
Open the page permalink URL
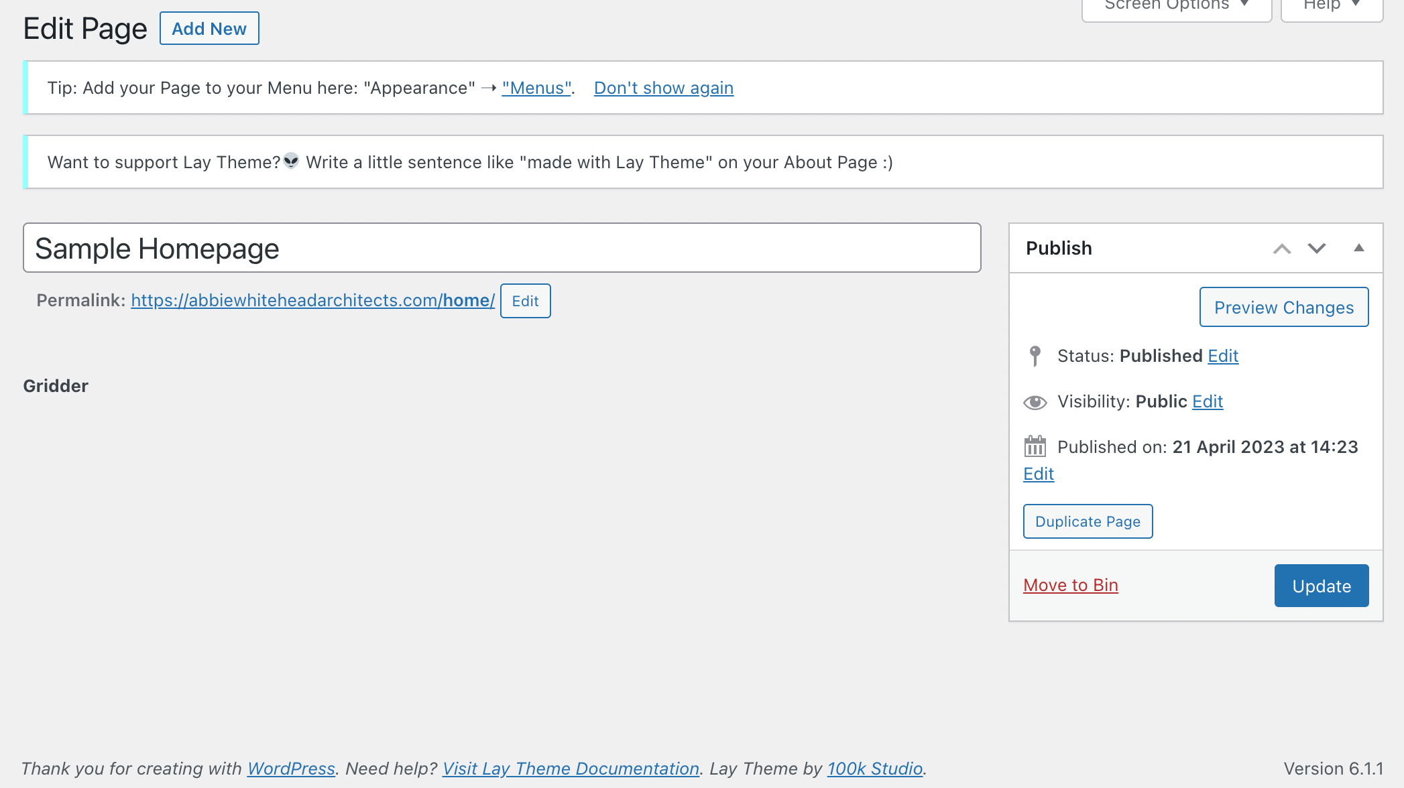click(x=312, y=300)
